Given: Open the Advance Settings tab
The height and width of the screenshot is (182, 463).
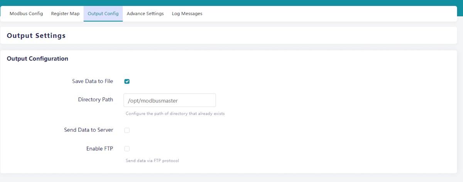Looking at the screenshot, I should point(145,13).
